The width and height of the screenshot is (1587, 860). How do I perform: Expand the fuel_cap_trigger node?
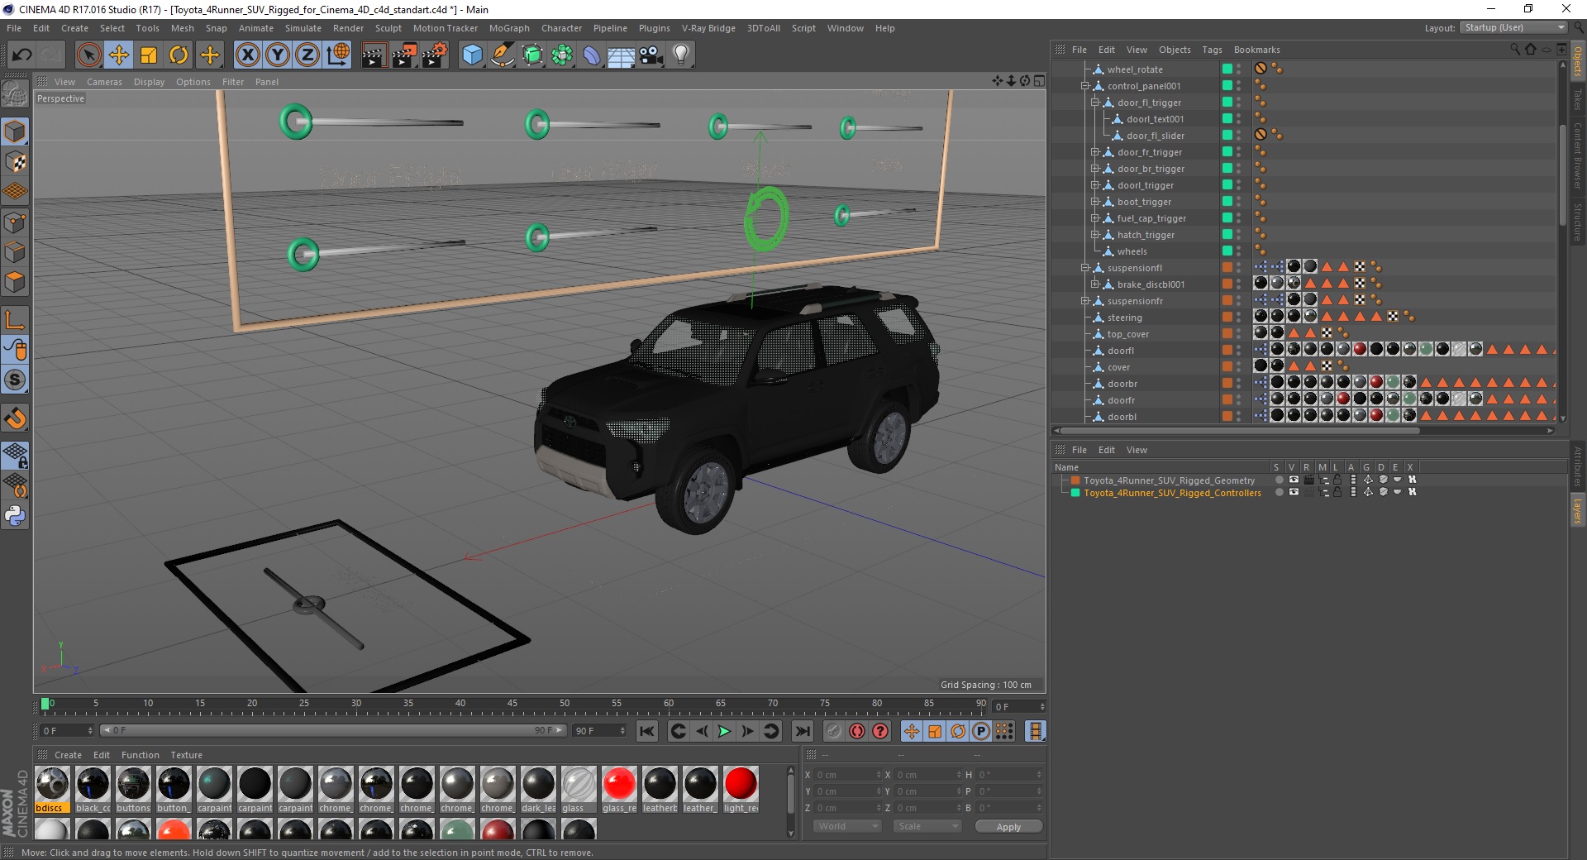[1095, 218]
